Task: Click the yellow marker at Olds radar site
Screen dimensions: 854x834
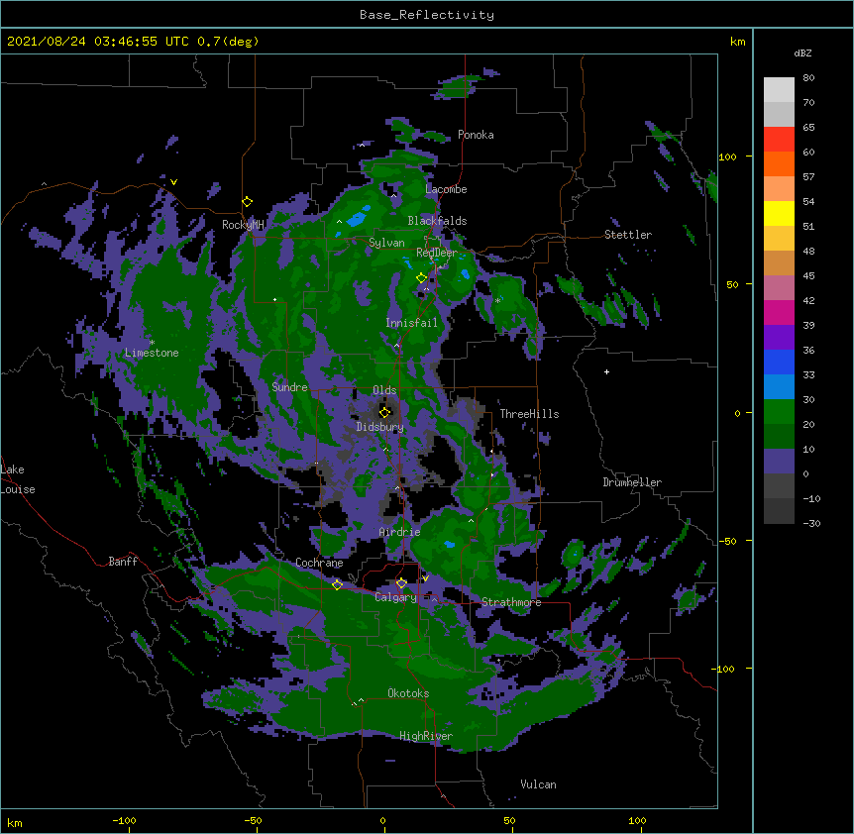Action: click(385, 412)
